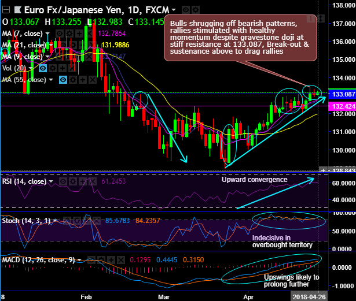Image resolution: width=356 pixels, height=301 pixels.
Task: Collapse legend using the minus box icon
Action: pos(6,10)
